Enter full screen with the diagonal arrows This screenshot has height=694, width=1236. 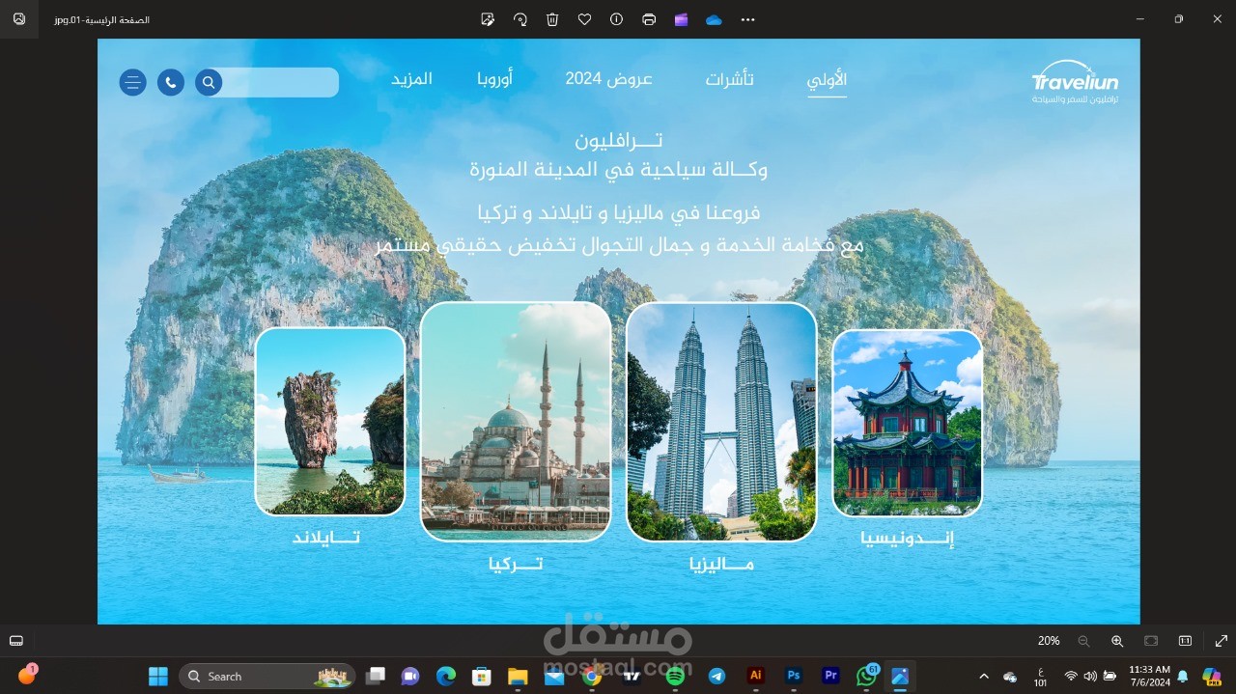click(x=1222, y=641)
